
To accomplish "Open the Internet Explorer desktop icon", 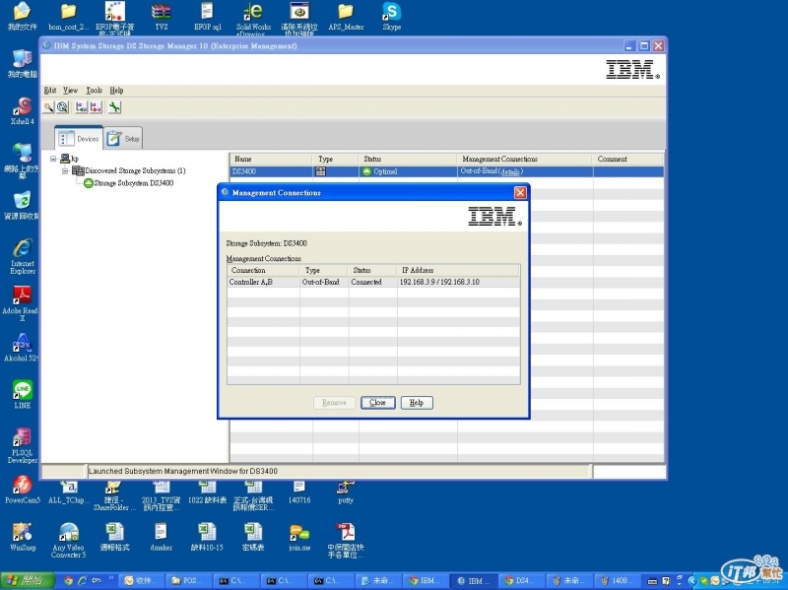I will (23, 256).
